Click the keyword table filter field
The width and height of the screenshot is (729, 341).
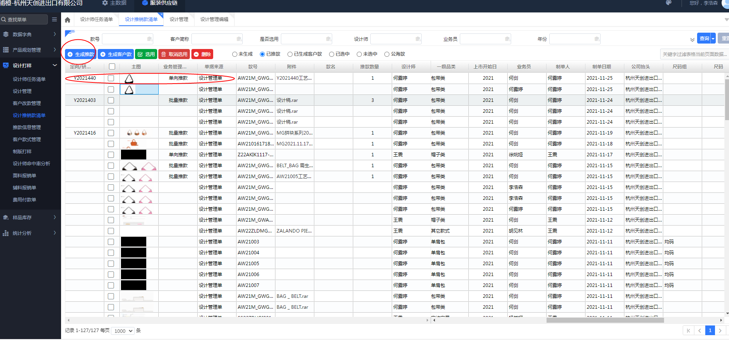click(694, 54)
